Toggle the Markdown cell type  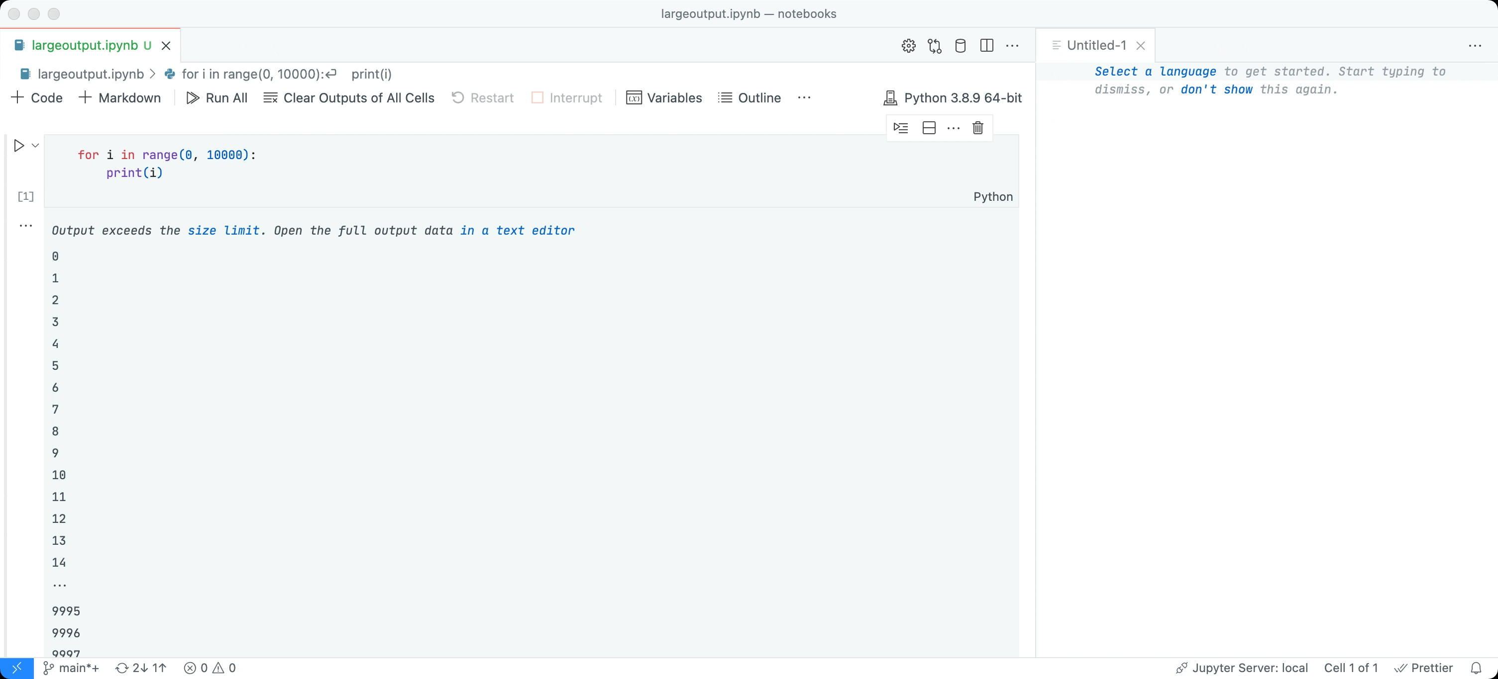click(x=119, y=97)
